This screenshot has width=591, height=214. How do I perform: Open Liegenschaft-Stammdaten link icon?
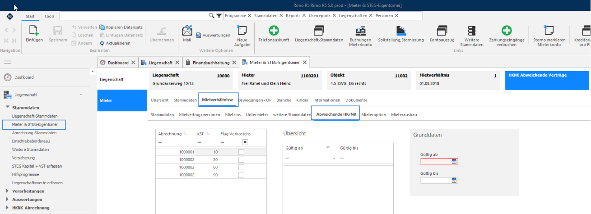click(319, 31)
